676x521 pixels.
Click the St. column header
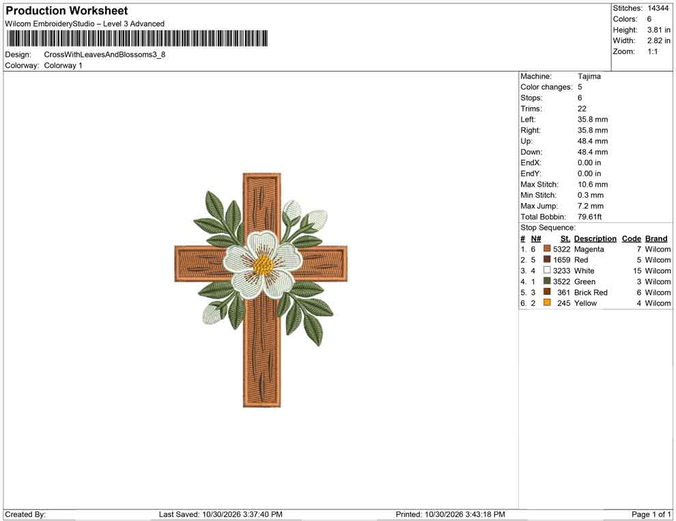click(565, 238)
